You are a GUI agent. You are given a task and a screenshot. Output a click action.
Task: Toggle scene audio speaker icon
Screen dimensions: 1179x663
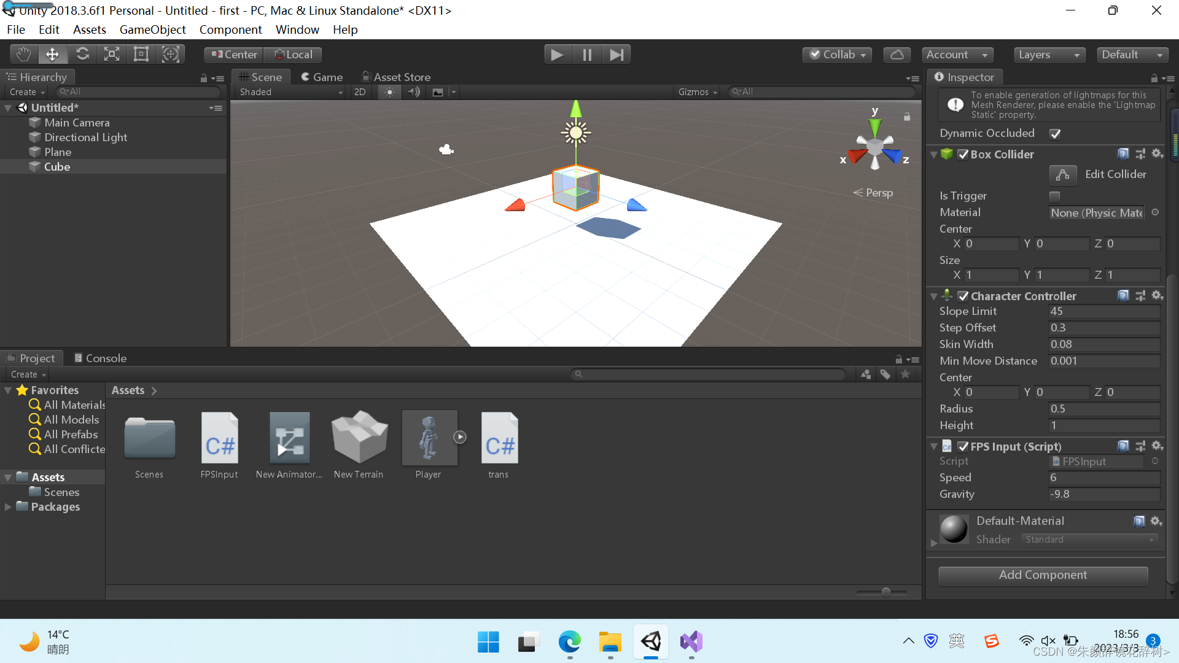coord(414,92)
